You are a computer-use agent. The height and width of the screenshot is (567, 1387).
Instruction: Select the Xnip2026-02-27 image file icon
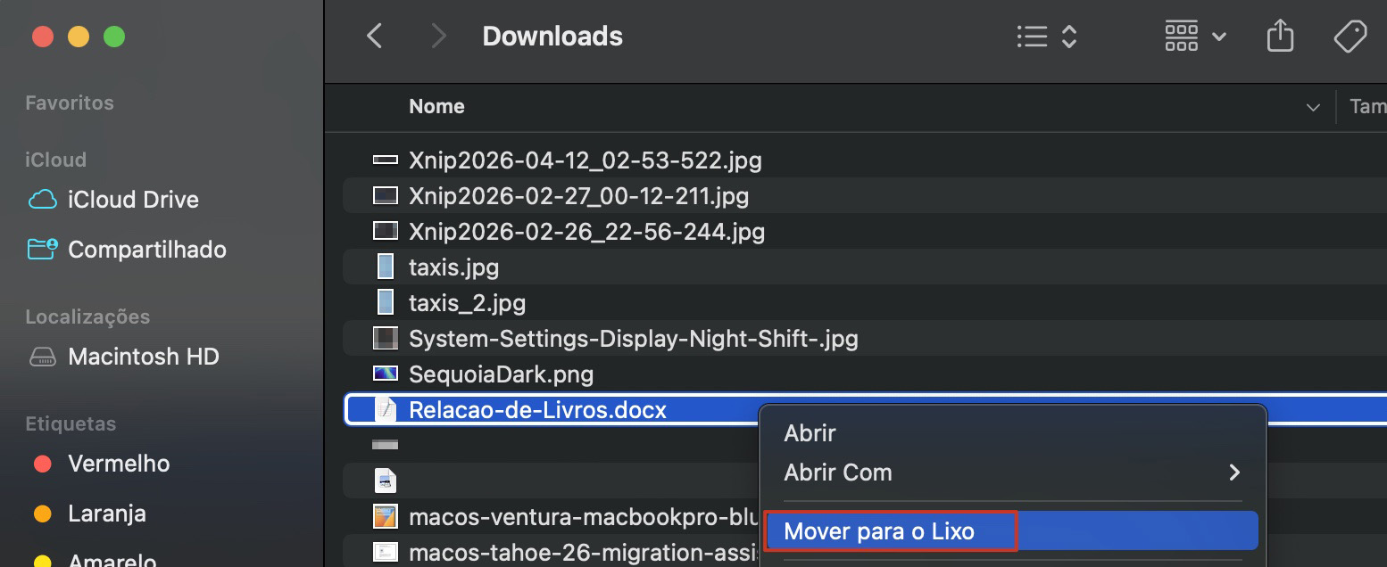coord(386,195)
